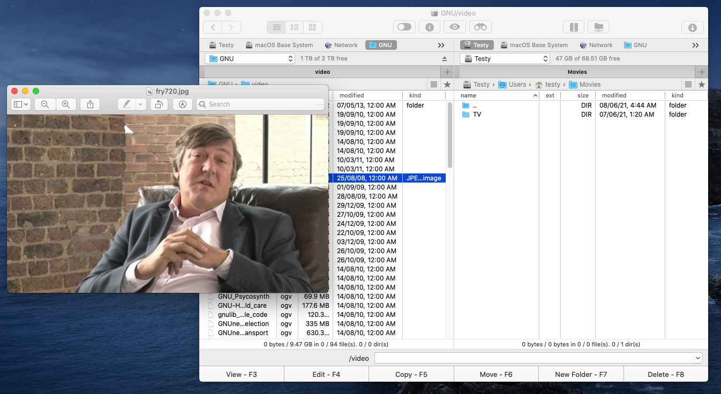This screenshot has height=394, width=721.
Task: Select the Testy drive tab in left pane
Action: pos(222,45)
